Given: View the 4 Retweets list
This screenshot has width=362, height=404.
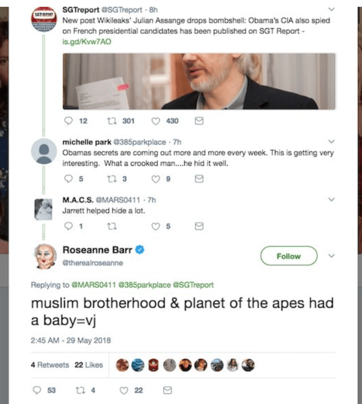Looking at the screenshot, I should [x=50, y=365].
